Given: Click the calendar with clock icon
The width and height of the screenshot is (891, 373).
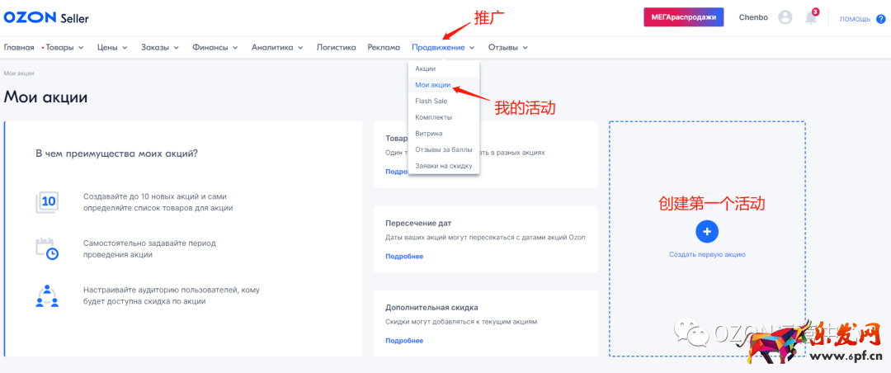Looking at the screenshot, I should 47,248.
